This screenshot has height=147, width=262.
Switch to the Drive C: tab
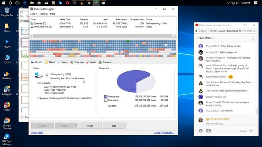tap(36, 62)
